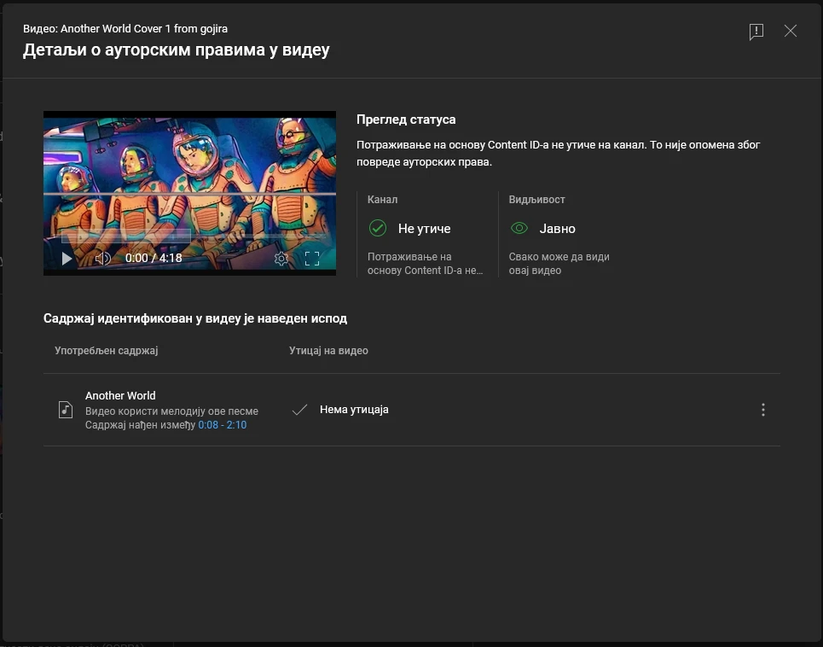Viewport: 823px width, 647px height.
Task: Click the Видљивост label
Action: 536,200
